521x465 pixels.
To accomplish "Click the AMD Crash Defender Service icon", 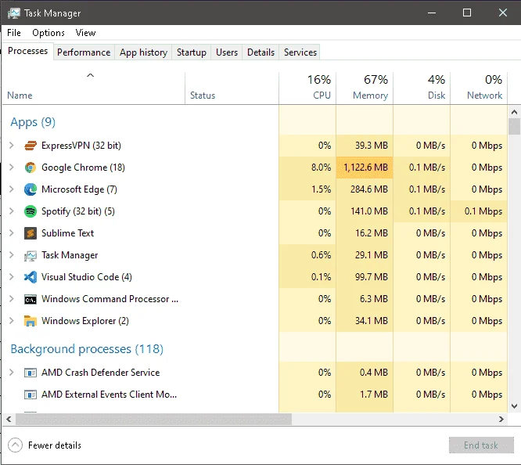I will click(x=31, y=373).
